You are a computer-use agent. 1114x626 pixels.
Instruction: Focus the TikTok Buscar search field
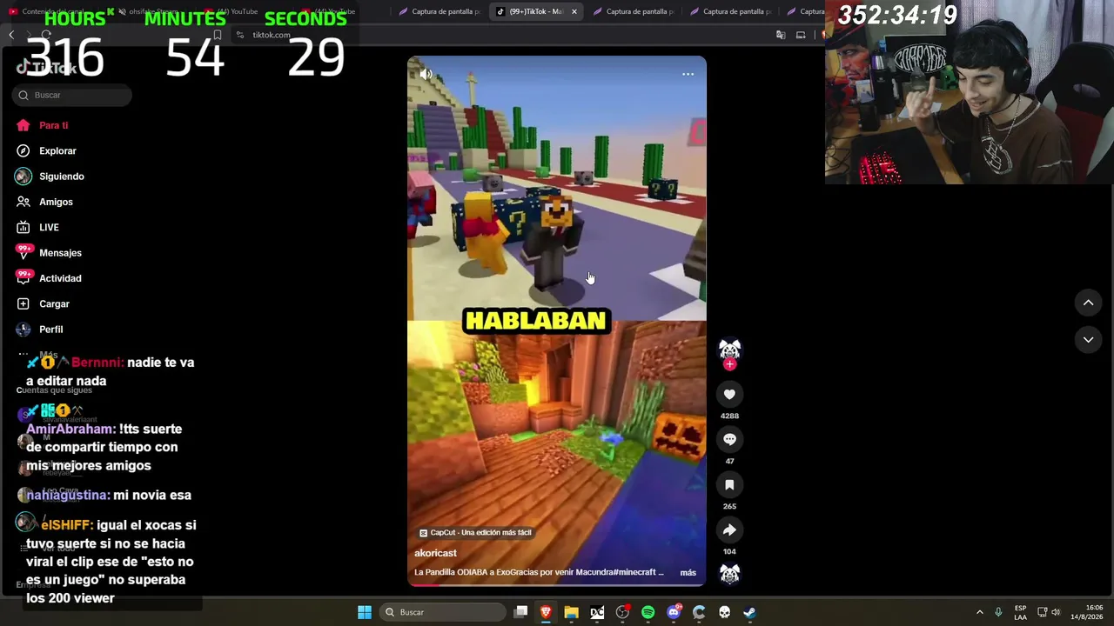[72, 95]
